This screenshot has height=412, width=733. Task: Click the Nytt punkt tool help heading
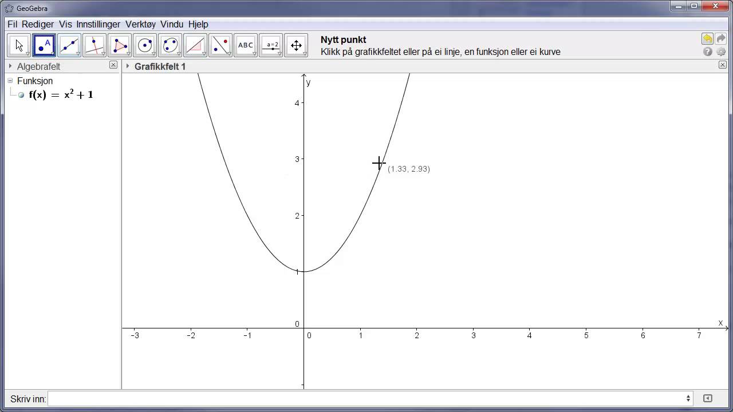pyautogui.click(x=344, y=39)
